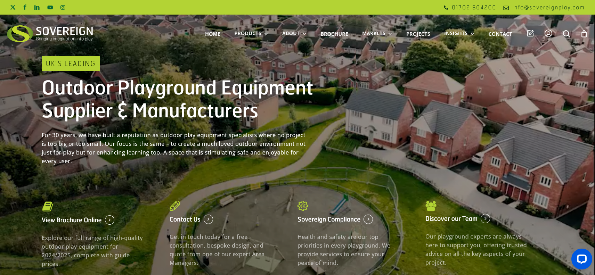Click arrow circle next to Discover our Team
595x275 pixels.
pyautogui.click(x=485, y=218)
